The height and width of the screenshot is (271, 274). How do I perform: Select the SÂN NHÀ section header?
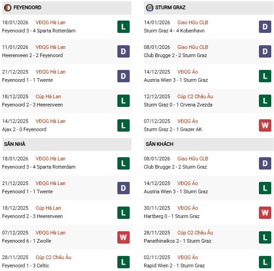point(15,144)
